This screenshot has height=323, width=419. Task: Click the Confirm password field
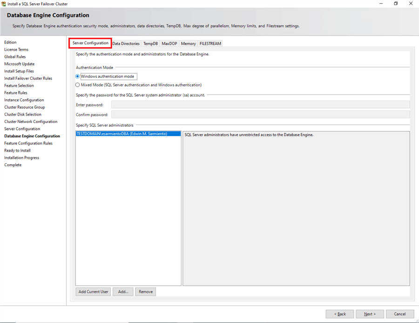point(261,115)
